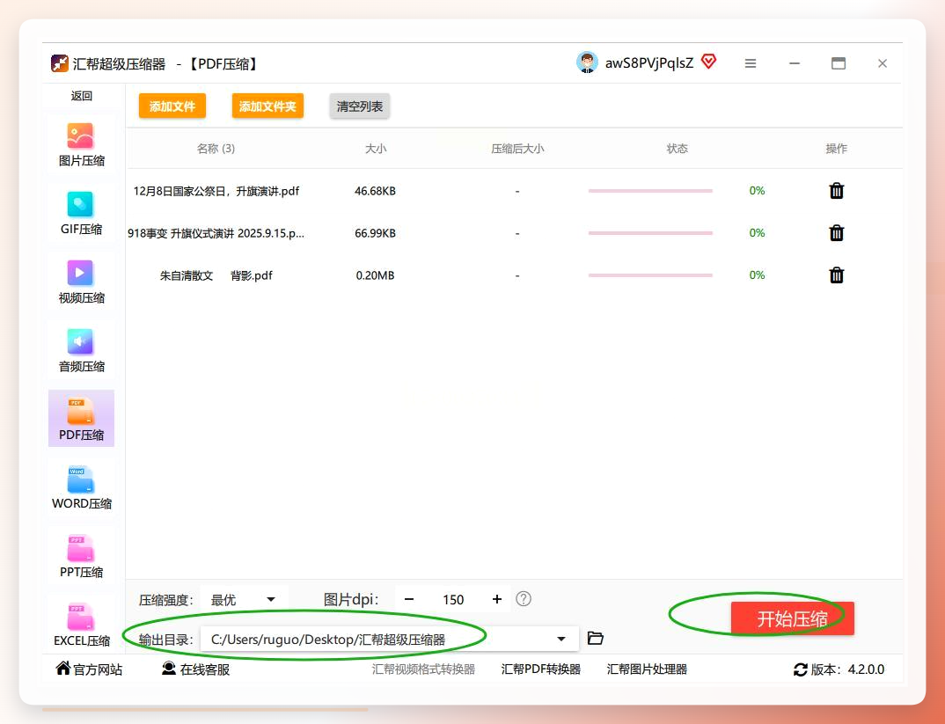Viewport: 945px width, 724px height.
Task: Open 汇帮视频格式转换器 link
Action: (424, 669)
